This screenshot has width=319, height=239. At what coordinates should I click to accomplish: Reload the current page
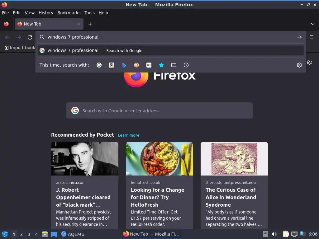(30, 37)
